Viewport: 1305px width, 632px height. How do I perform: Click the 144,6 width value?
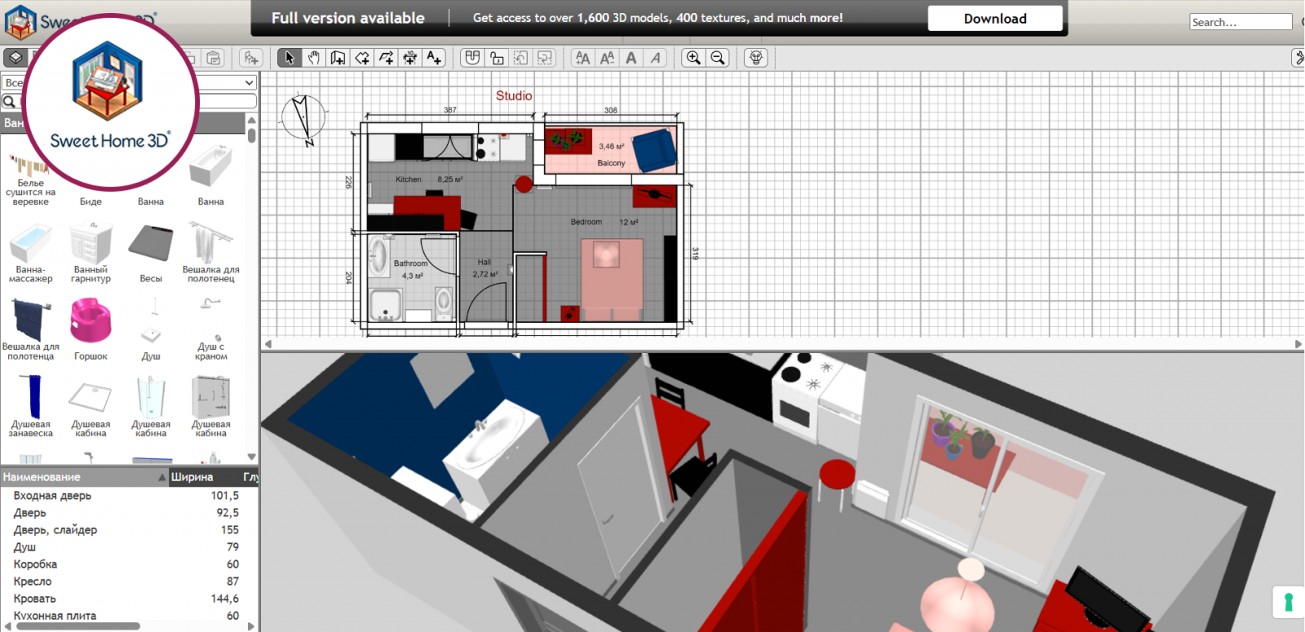pyautogui.click(x=225, y=599)
